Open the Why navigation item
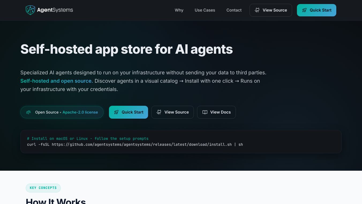The height and width of the screenshot is (204, 362). (179, 10)
